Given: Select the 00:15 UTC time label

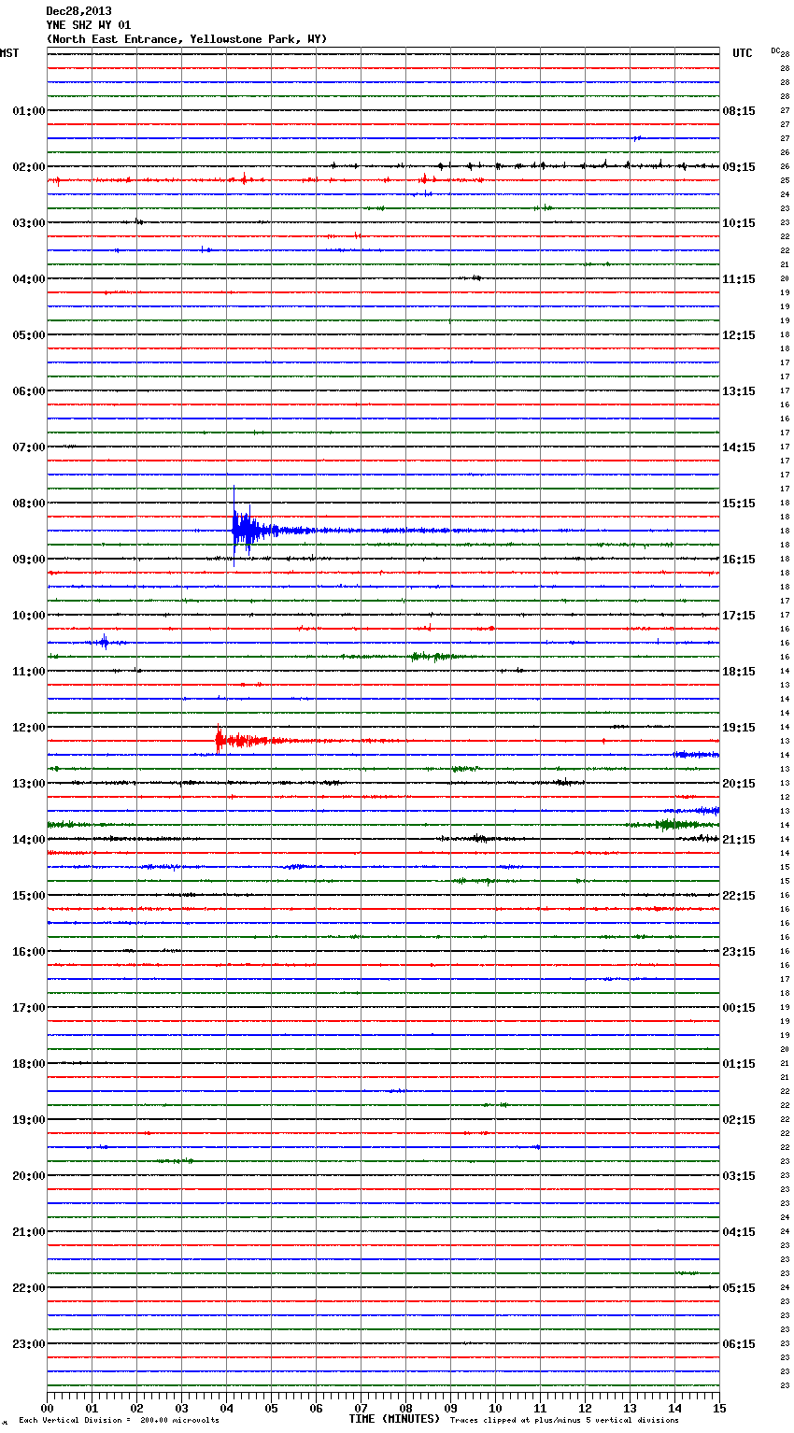Looking at the screenshot, I should 739,1008.
